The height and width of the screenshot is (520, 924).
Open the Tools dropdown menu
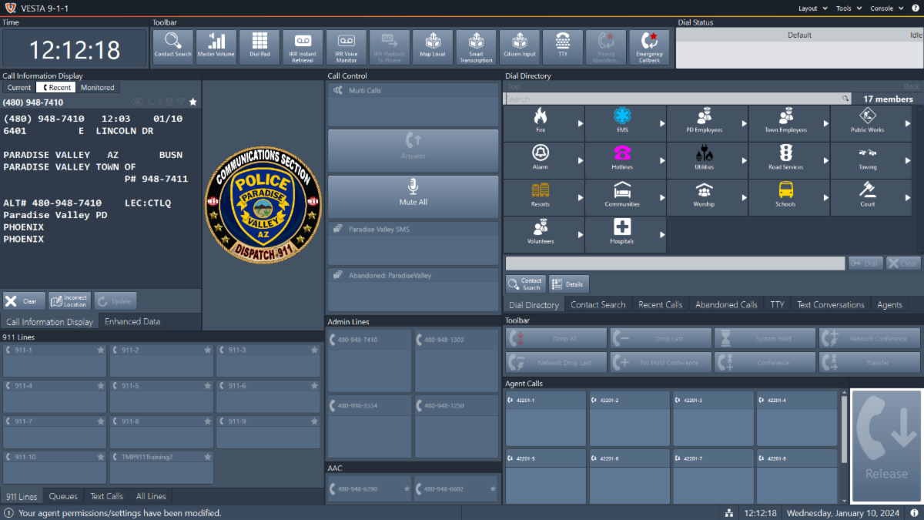tap(848, 8)
